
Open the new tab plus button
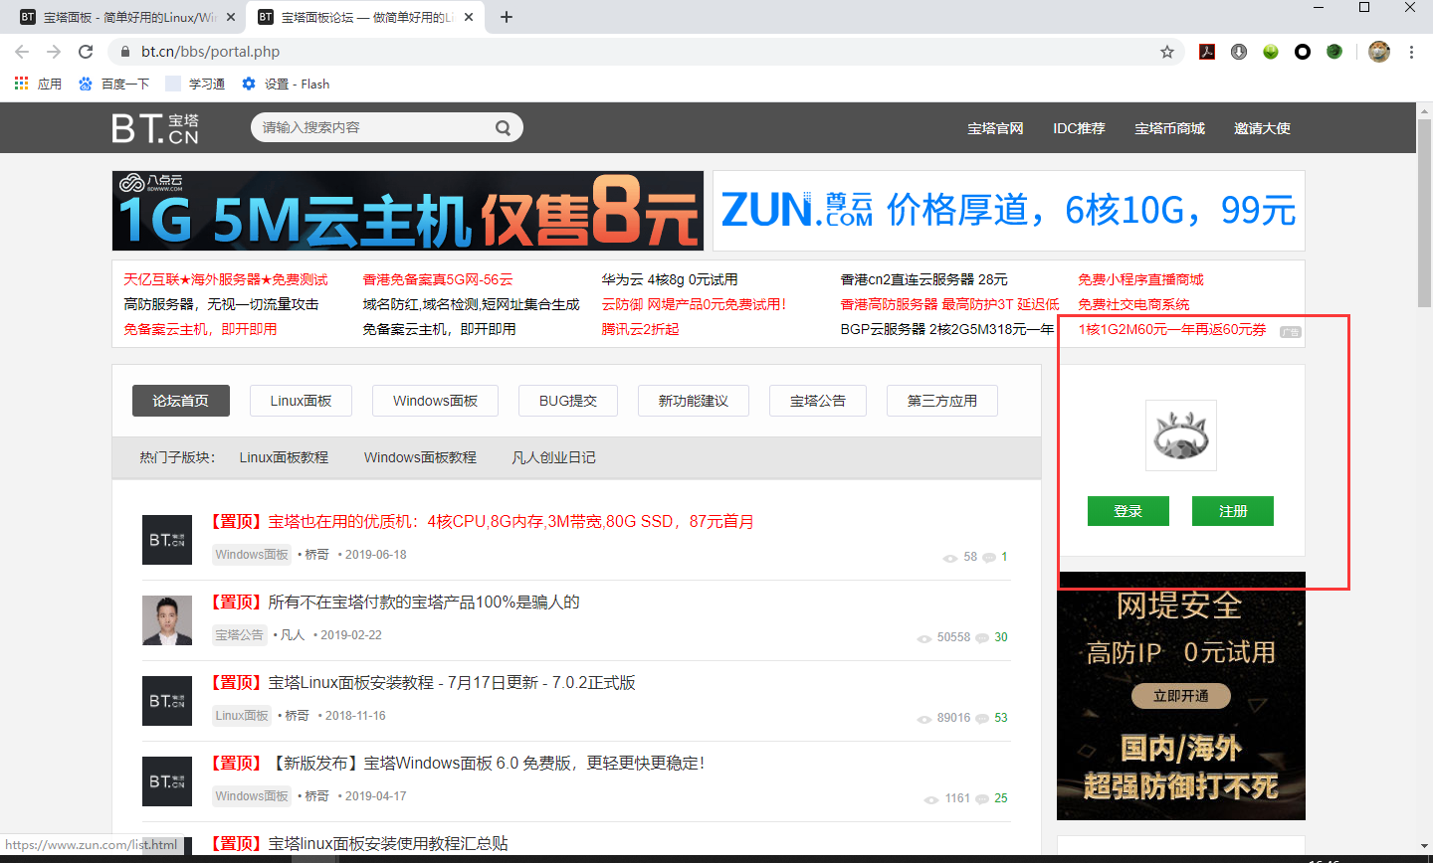point(507,17)
